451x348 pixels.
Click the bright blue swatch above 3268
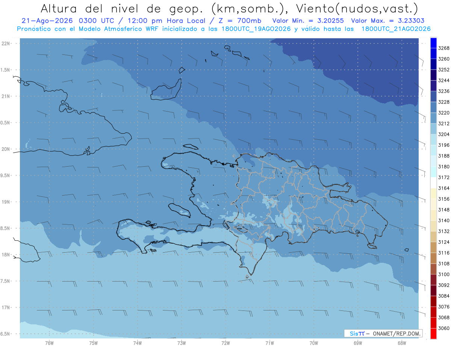coord(433,43)
